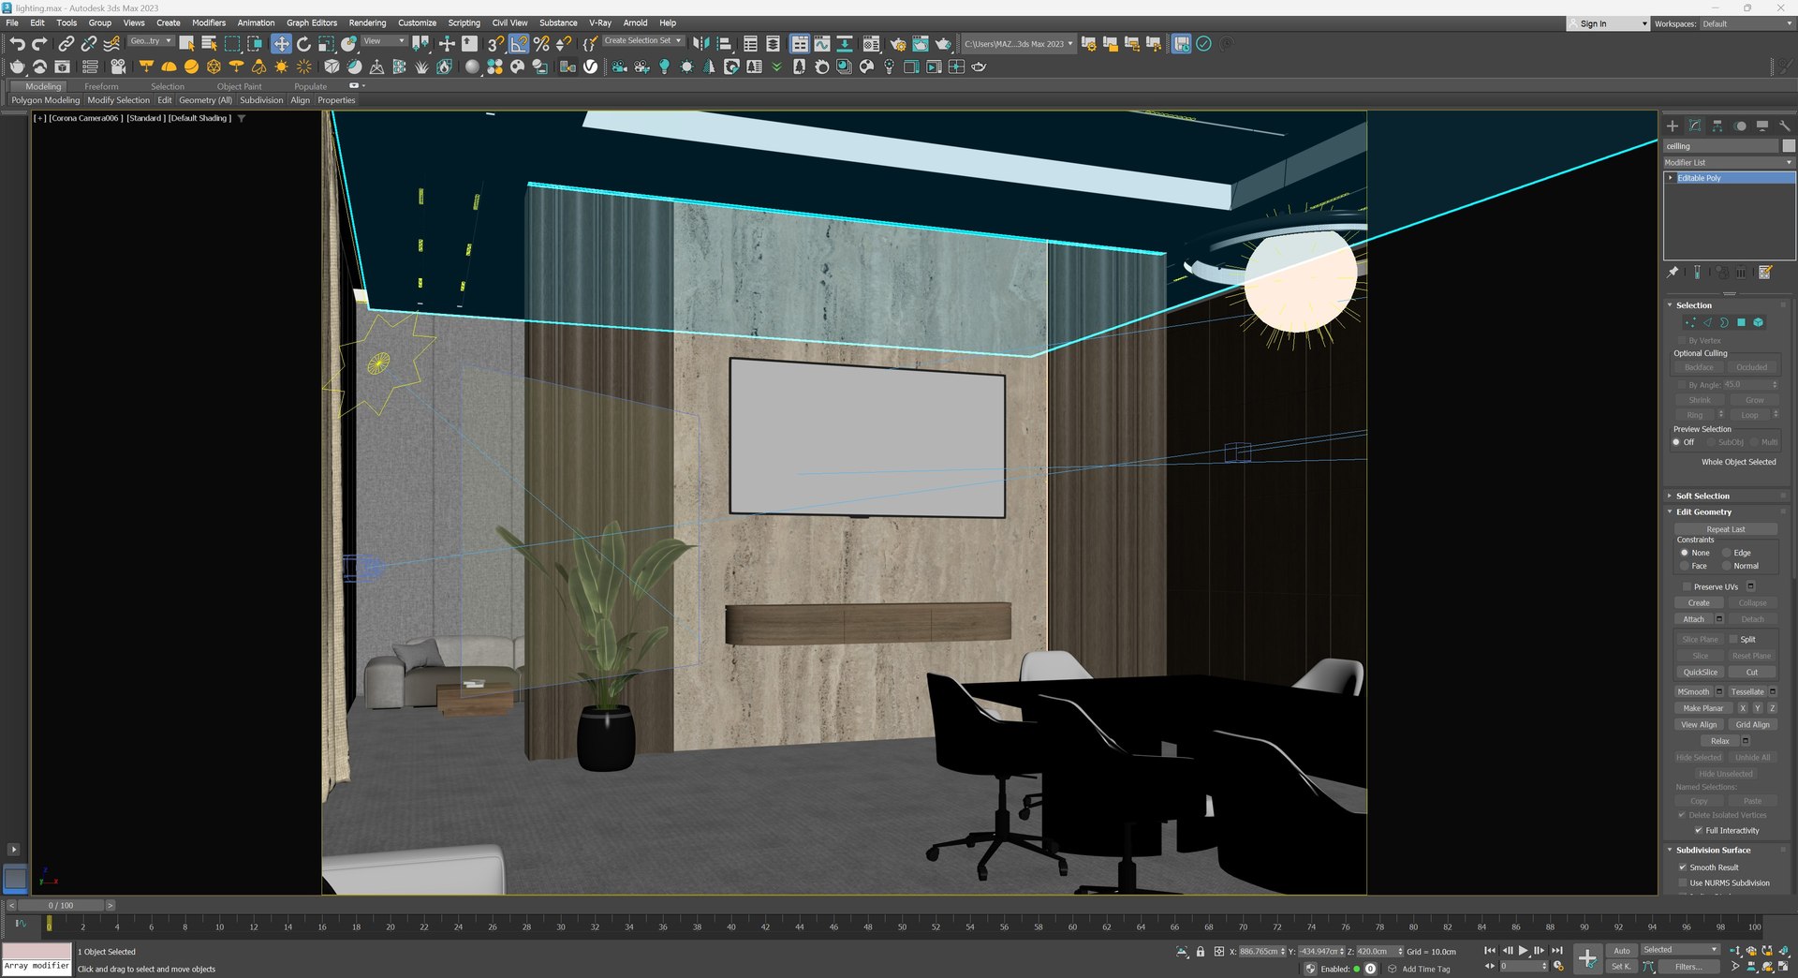Switch to the Freeform ribbon tab
This screenshot has height=978, width=1798.
coord(101,86)
